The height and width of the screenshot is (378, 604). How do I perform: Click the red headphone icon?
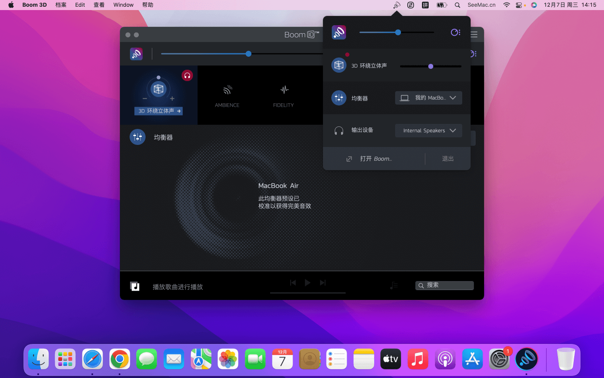(x=187, y=76)
